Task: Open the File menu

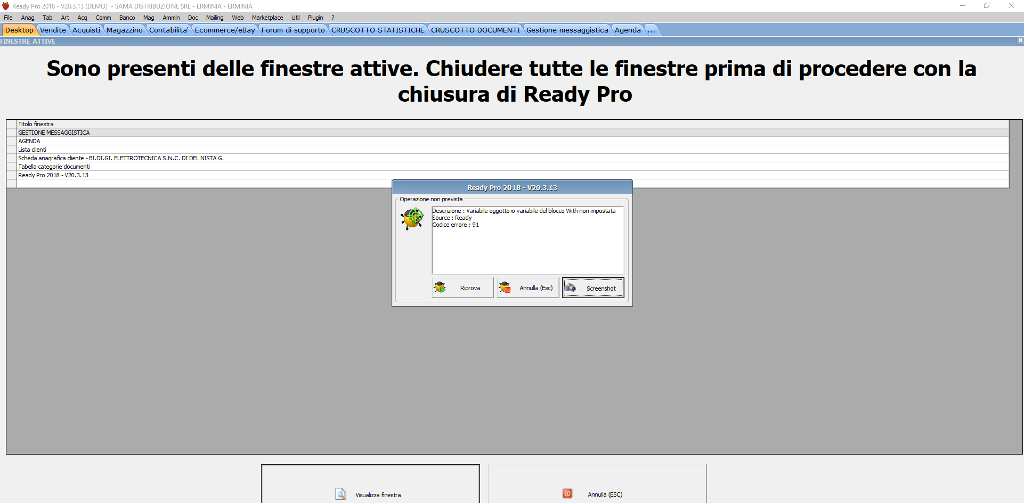Action: click(x=8, y=18)
